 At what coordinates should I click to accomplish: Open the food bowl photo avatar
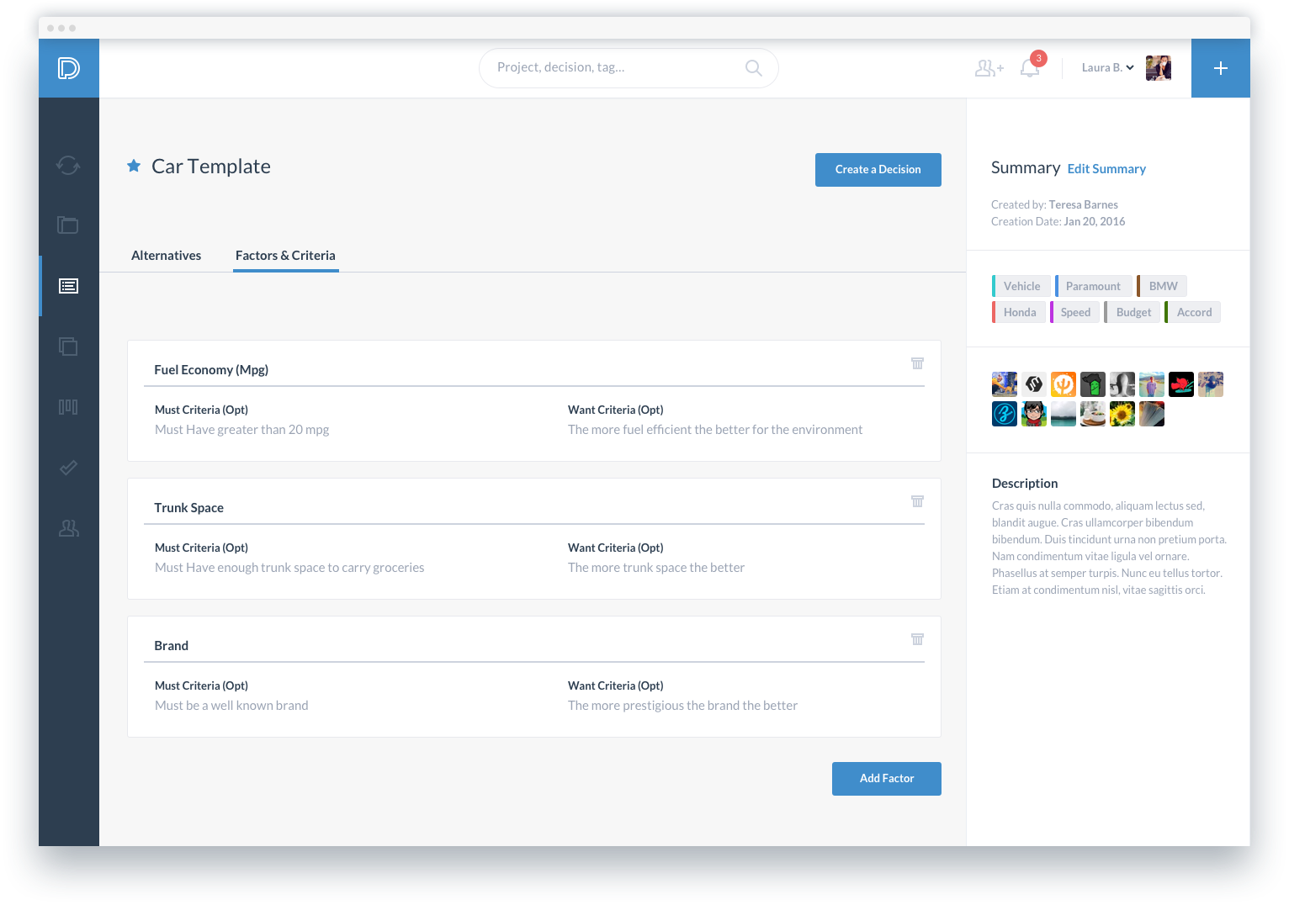coord(1093,414)
